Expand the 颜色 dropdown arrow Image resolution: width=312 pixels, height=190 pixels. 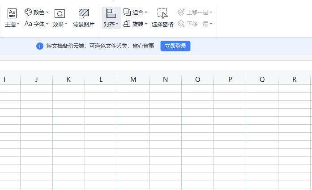47,13
